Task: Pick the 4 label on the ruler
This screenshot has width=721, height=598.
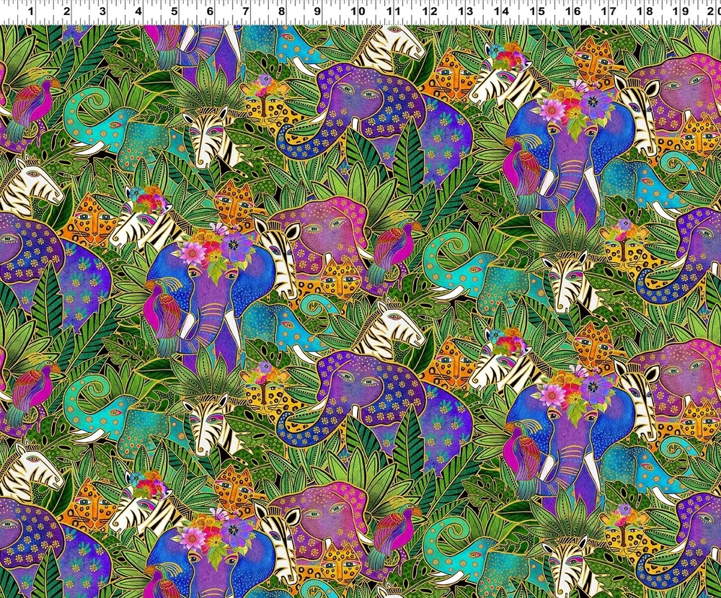Action: [138, 12]
